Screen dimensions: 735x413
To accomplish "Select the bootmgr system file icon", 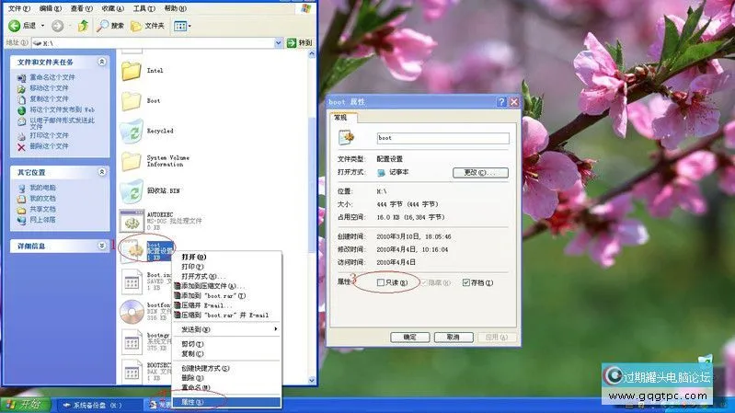I will pos(132,342).
